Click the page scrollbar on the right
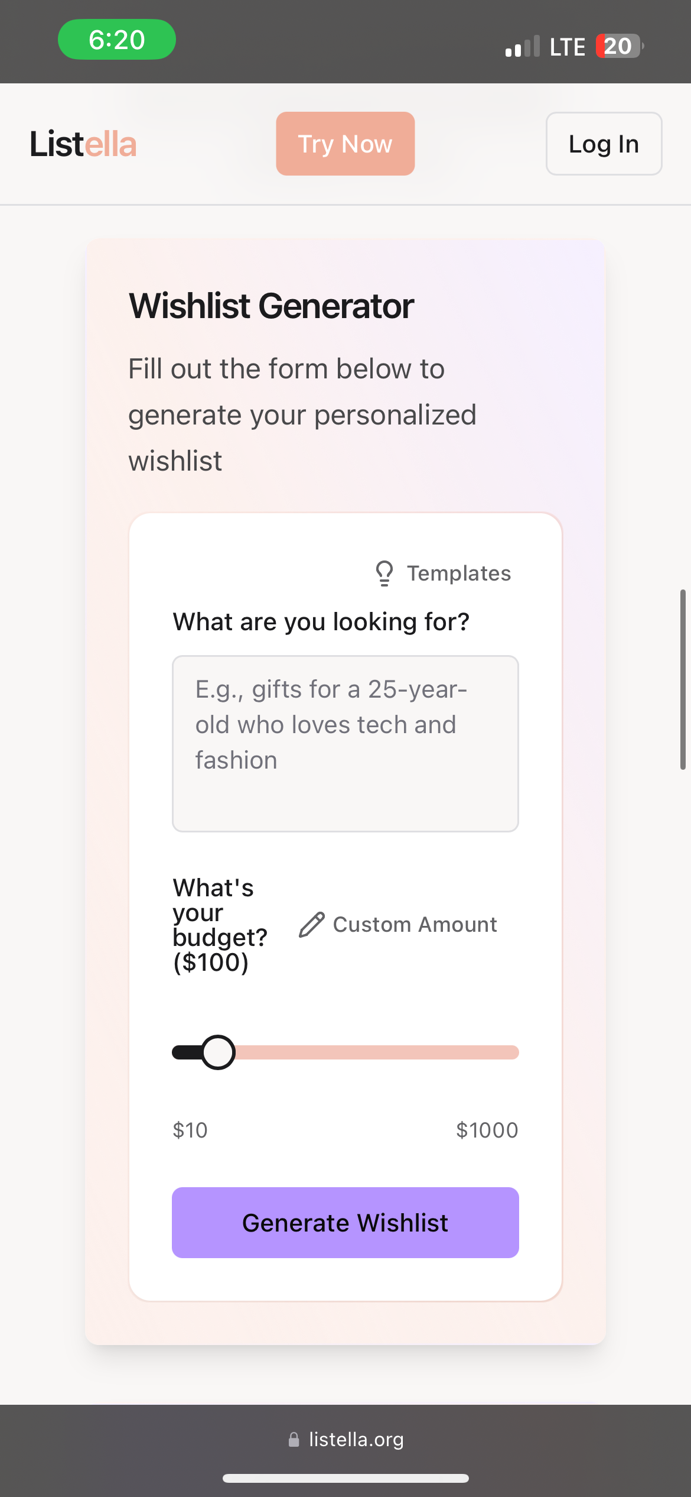The image size is (691, 1497). (683, 679)
